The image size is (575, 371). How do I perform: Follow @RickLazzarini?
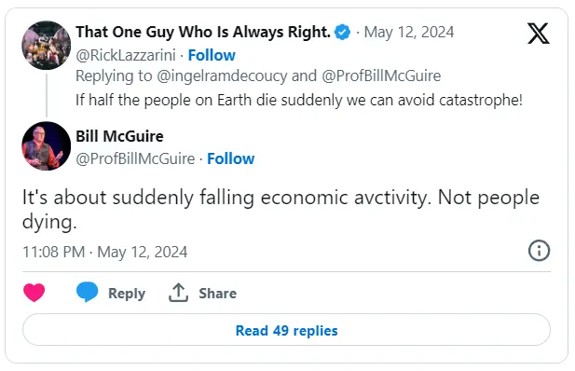(212, 55)
